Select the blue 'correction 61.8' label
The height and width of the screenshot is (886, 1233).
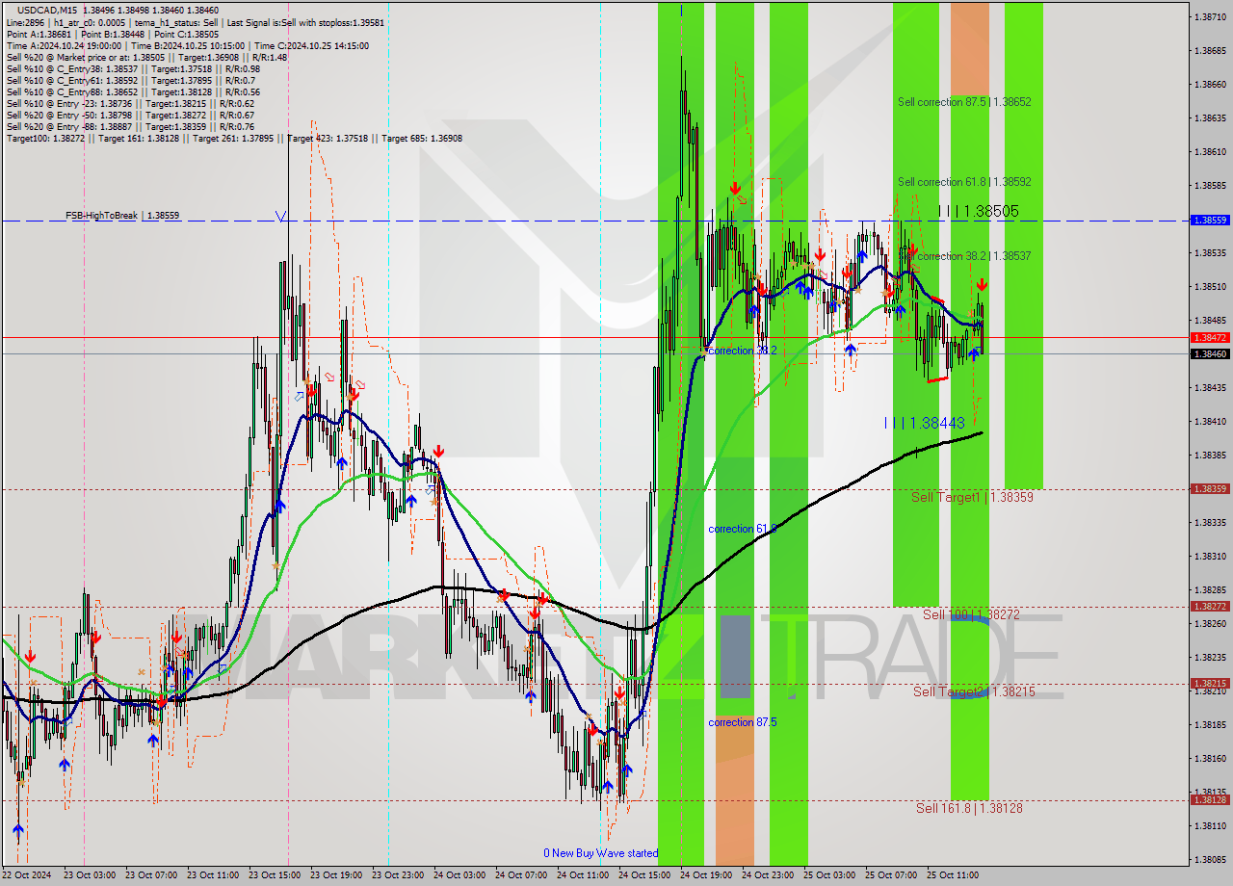(x=743, y=529)
